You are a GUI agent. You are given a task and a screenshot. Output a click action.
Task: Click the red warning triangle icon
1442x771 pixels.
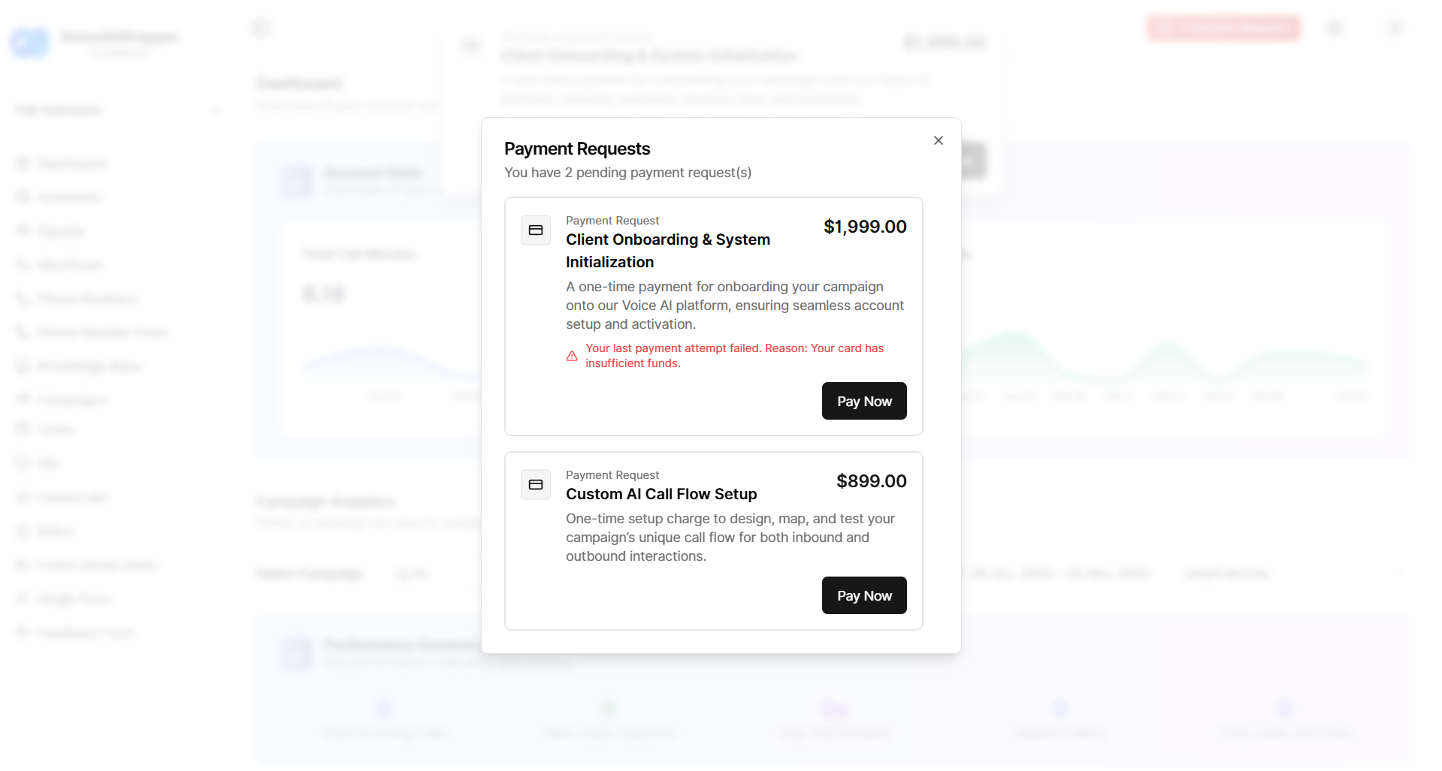572,356
